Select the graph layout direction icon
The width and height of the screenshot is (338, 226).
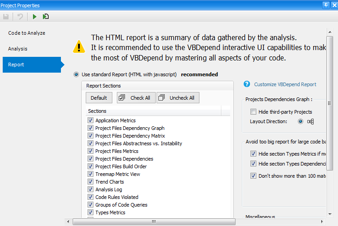coord(310,121)
